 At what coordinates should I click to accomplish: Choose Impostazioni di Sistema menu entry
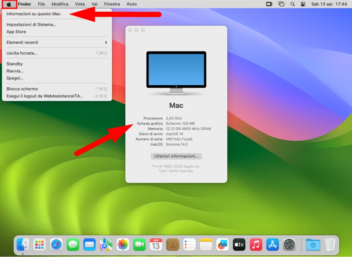coord(57,24)
